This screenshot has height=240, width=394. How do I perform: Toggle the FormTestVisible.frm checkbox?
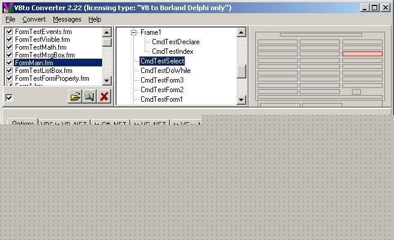pos(9,39)
